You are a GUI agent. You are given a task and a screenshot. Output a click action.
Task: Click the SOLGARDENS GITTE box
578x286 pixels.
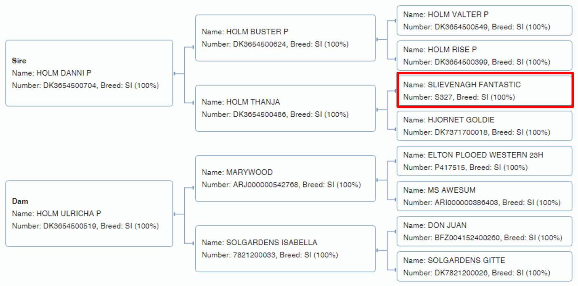coord(484,267)
